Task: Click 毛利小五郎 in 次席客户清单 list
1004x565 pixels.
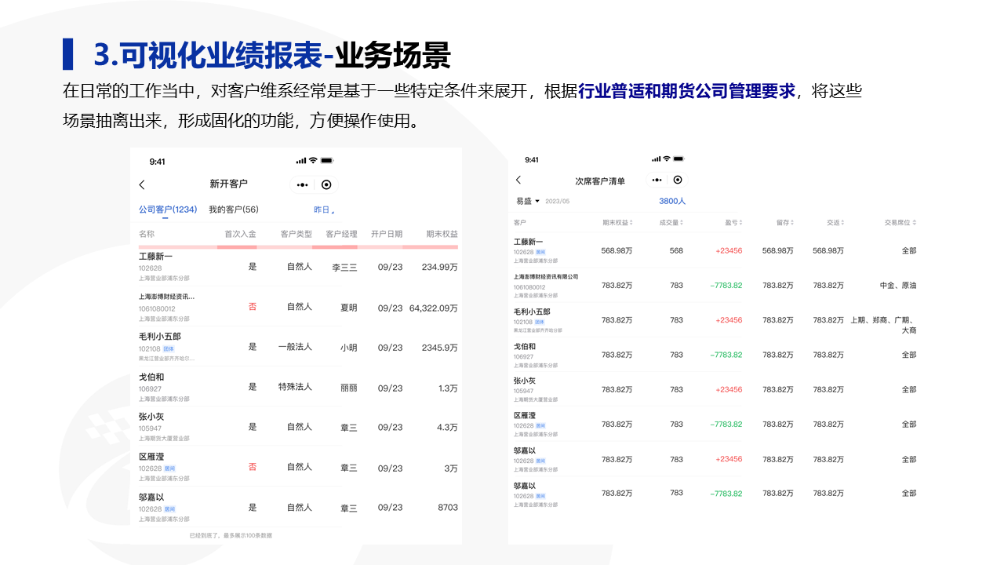Action: tap(533, 312)
